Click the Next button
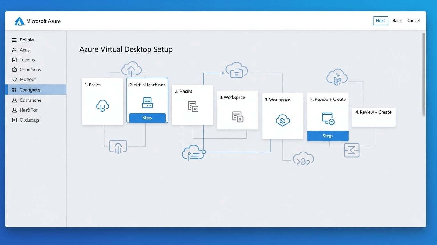 pos(380,20)
